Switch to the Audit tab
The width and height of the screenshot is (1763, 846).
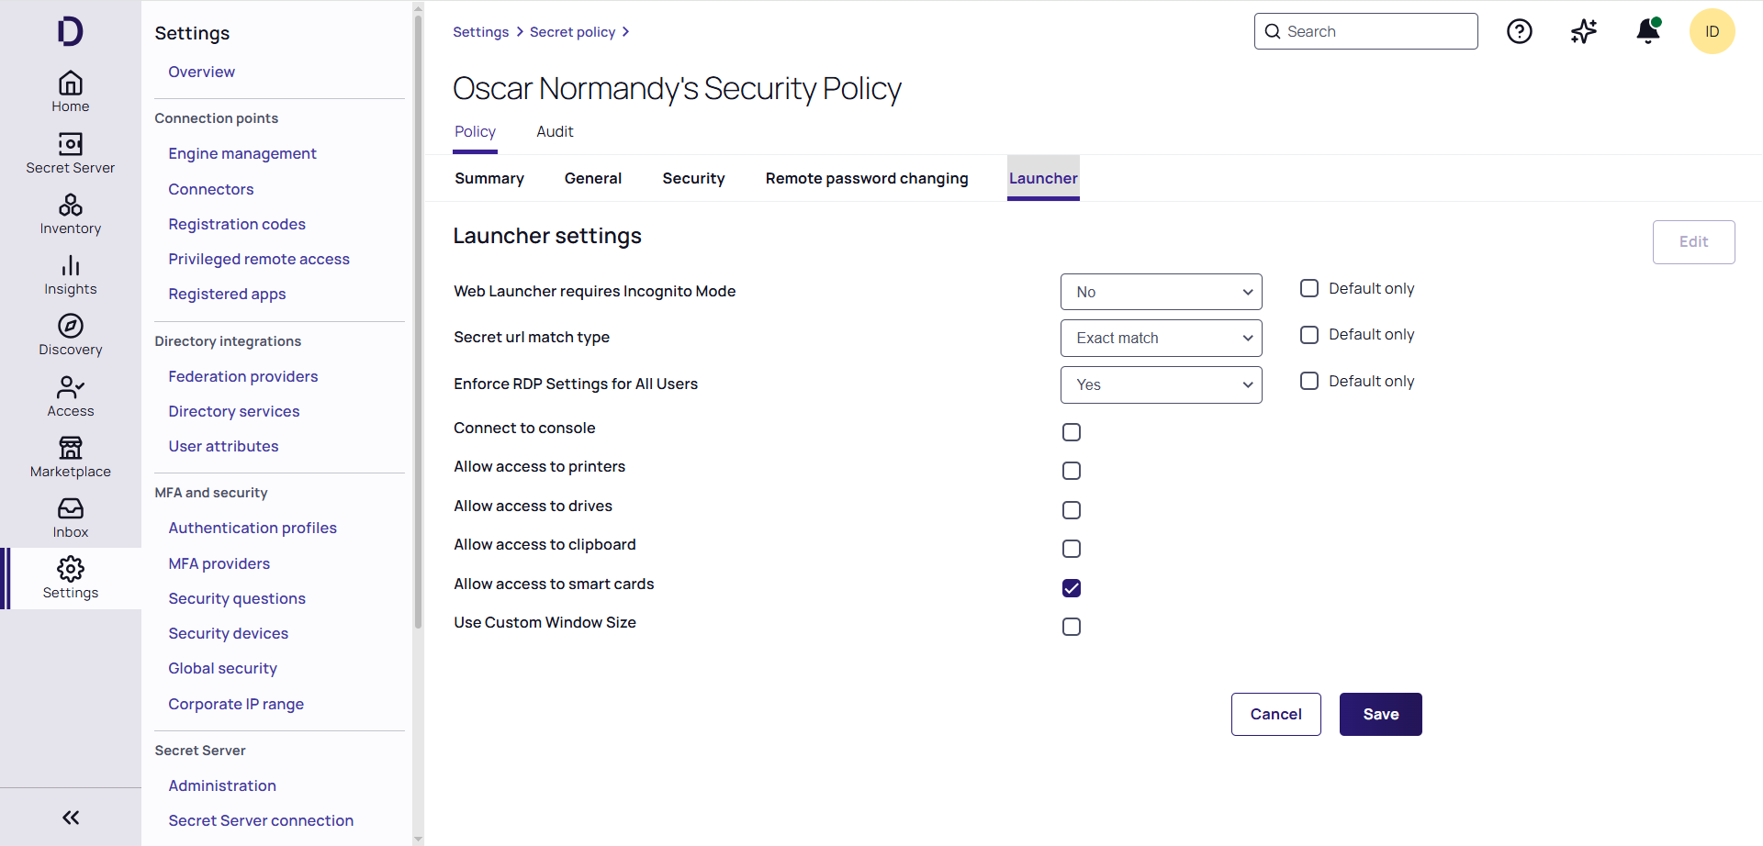tap(555, 132)
